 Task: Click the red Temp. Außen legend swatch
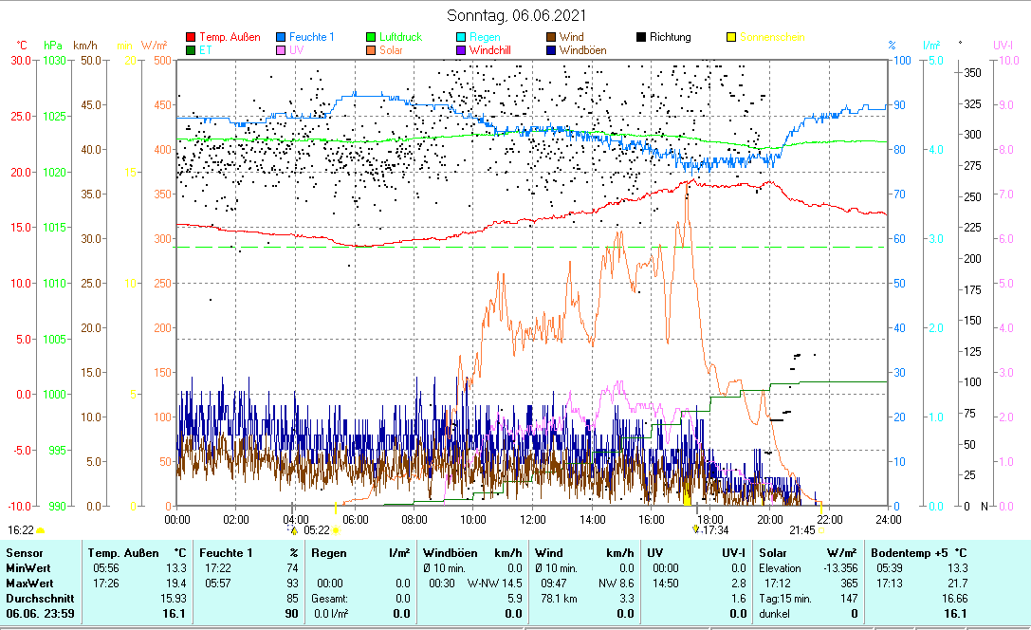191,38
